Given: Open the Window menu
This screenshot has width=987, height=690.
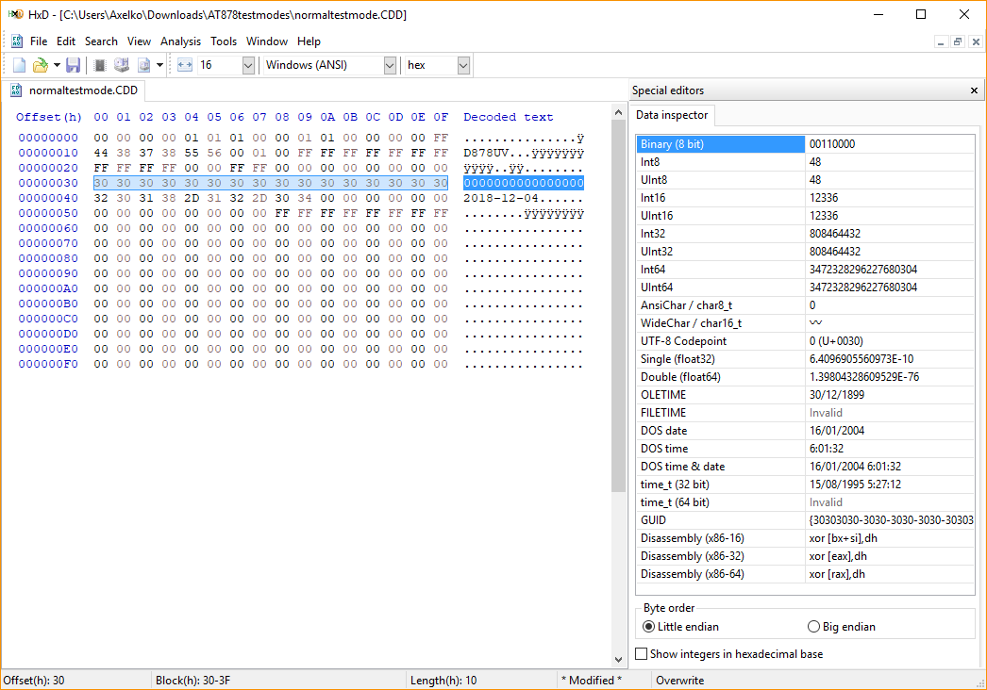Looking at the screenshot, I should [x=267, y=41].
